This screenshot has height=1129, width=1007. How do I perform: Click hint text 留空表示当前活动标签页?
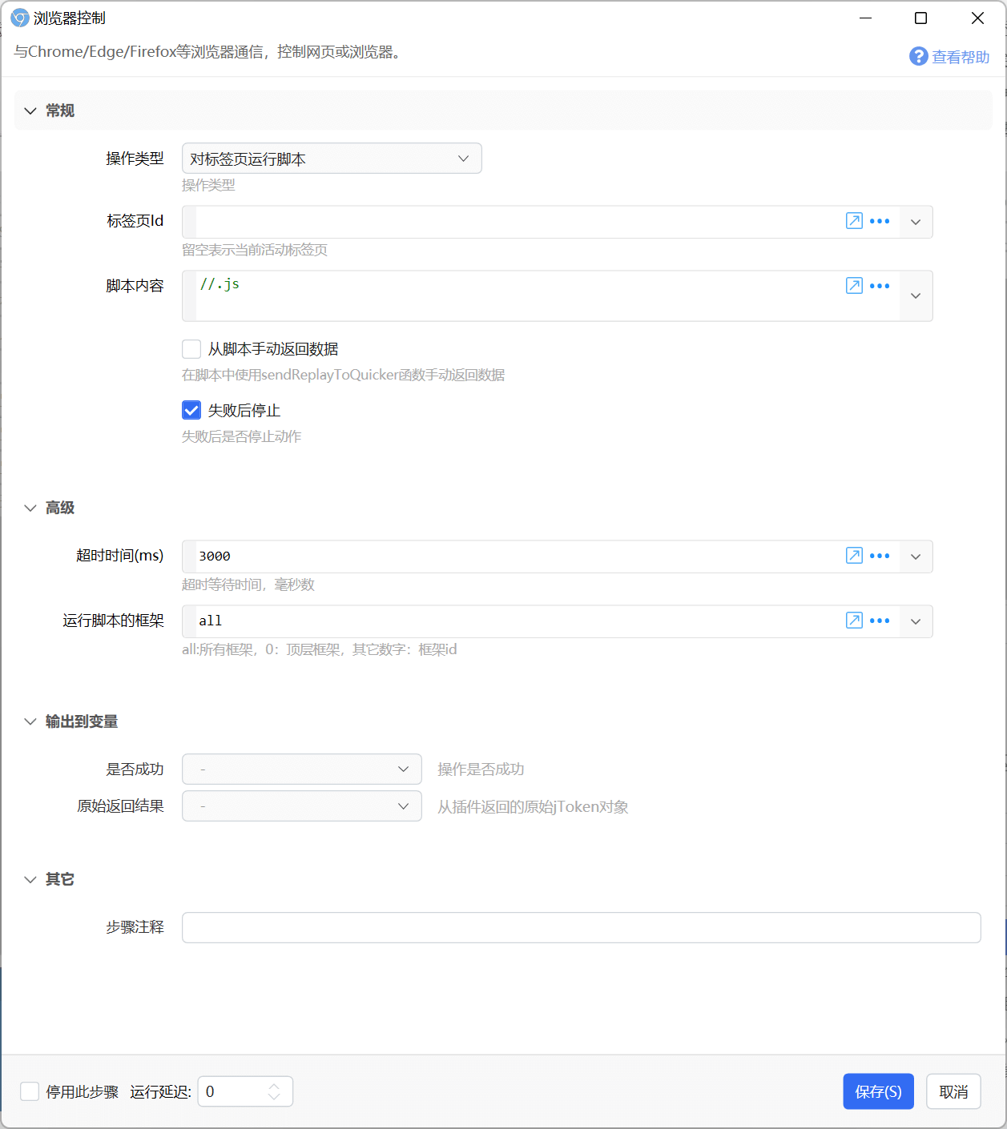[x=255, y=250]
